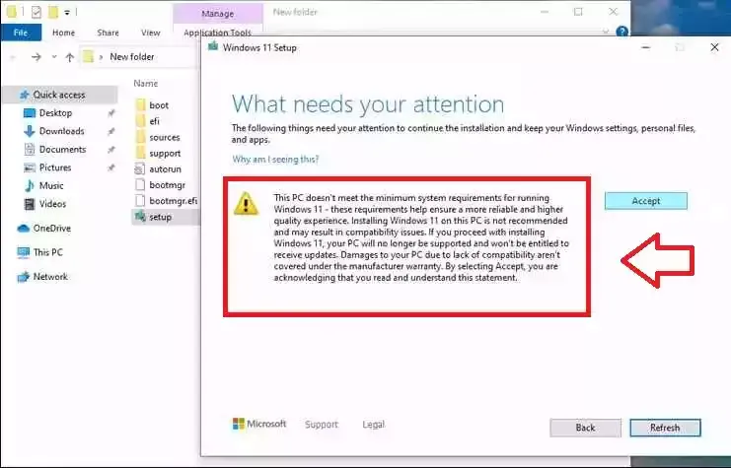This screenshot has width=731, height=468.
Task: Click the pin icon beside Downloads
Action: click(110, 131)
